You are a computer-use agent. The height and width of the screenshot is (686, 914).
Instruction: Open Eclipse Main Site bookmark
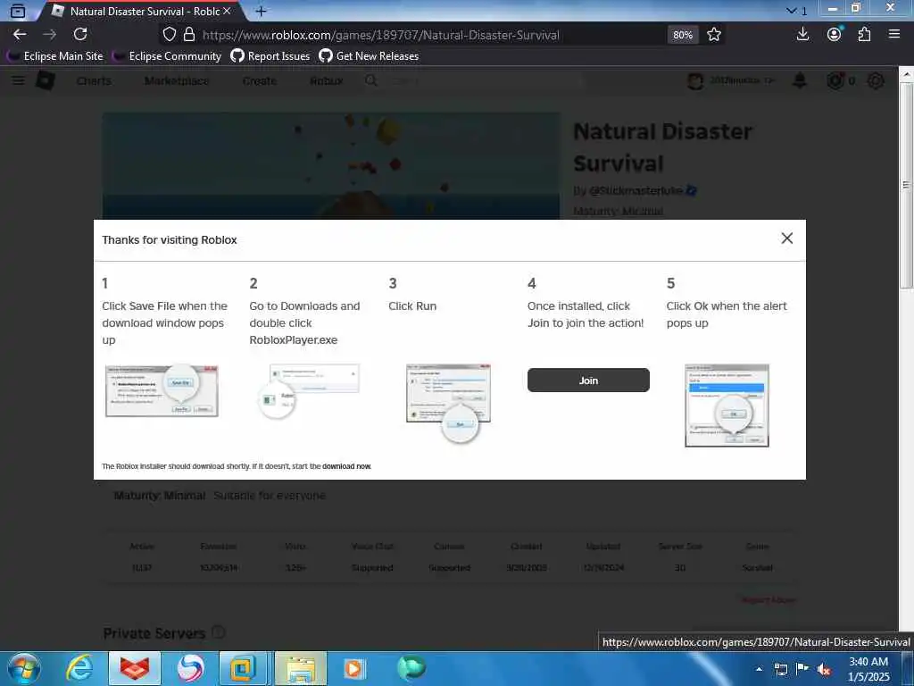[54, 56]
